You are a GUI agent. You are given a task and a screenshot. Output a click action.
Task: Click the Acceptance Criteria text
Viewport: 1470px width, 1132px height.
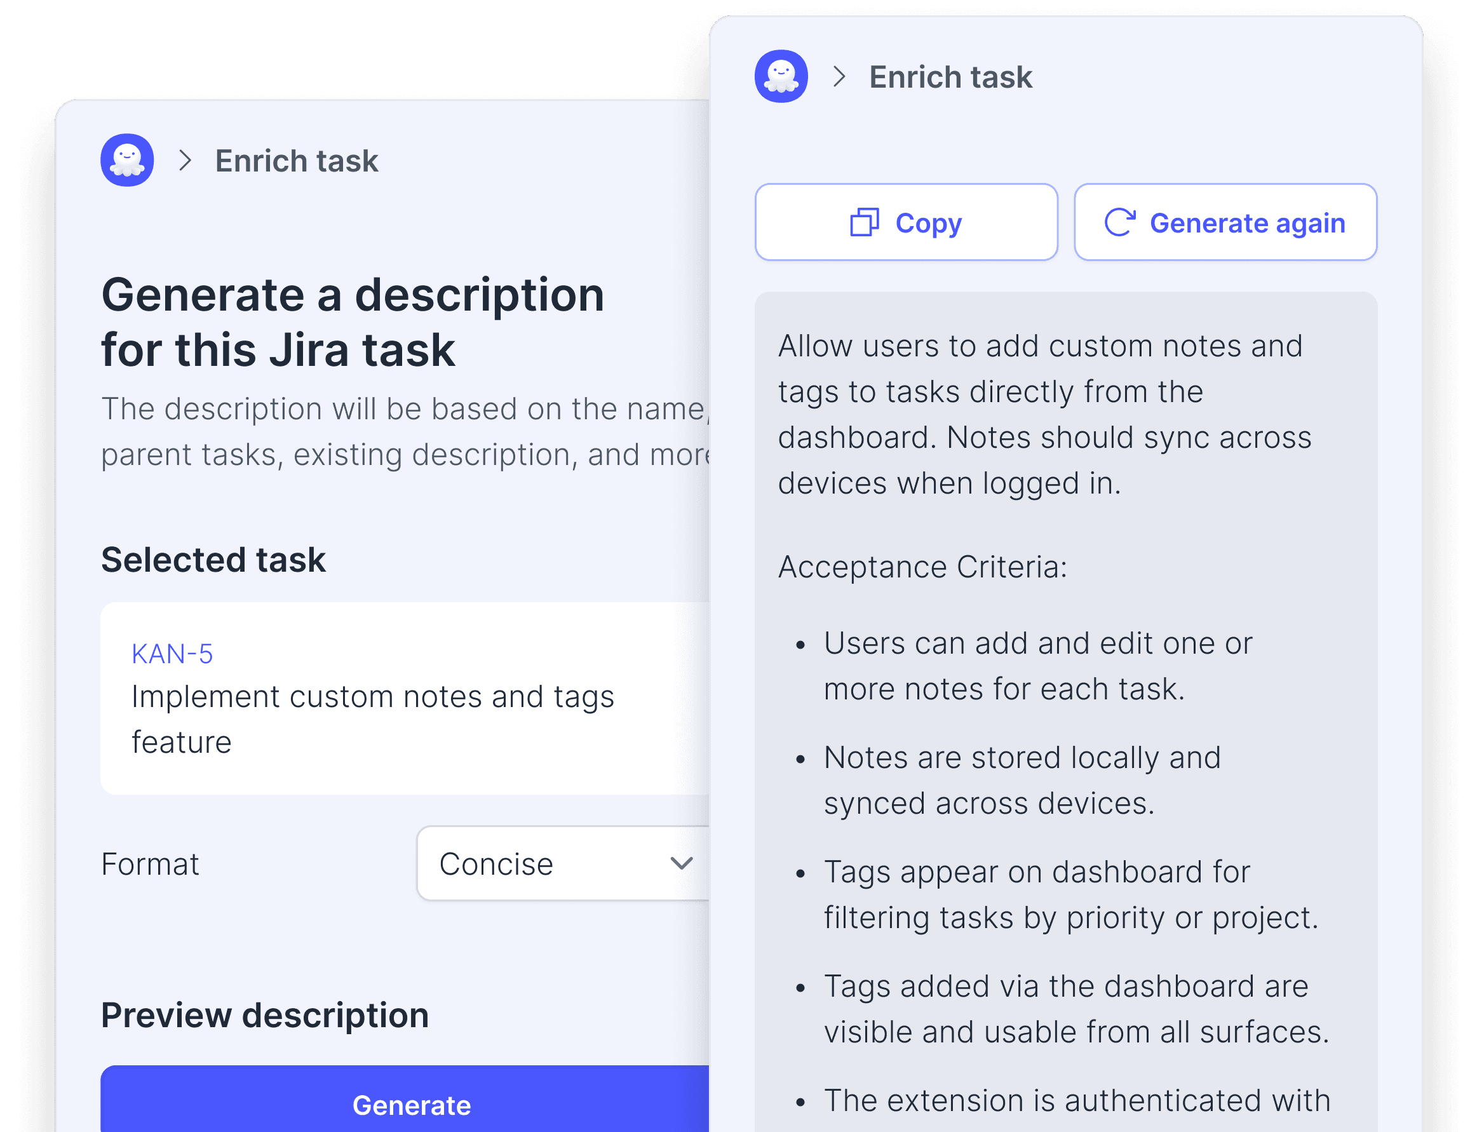[923, 567]
